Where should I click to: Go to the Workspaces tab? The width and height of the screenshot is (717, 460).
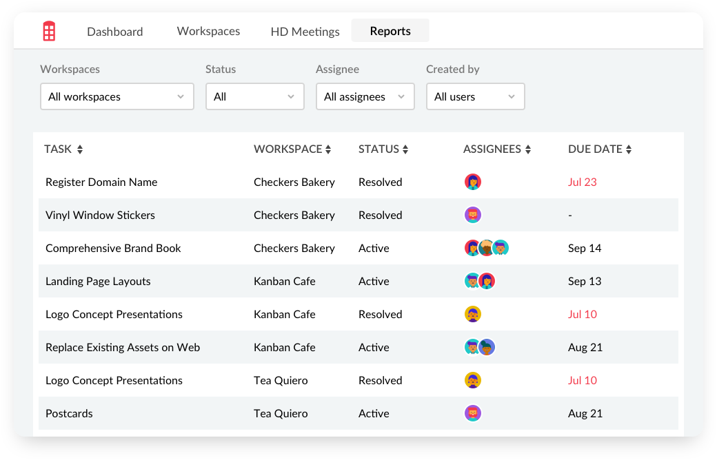click(208, 31)
